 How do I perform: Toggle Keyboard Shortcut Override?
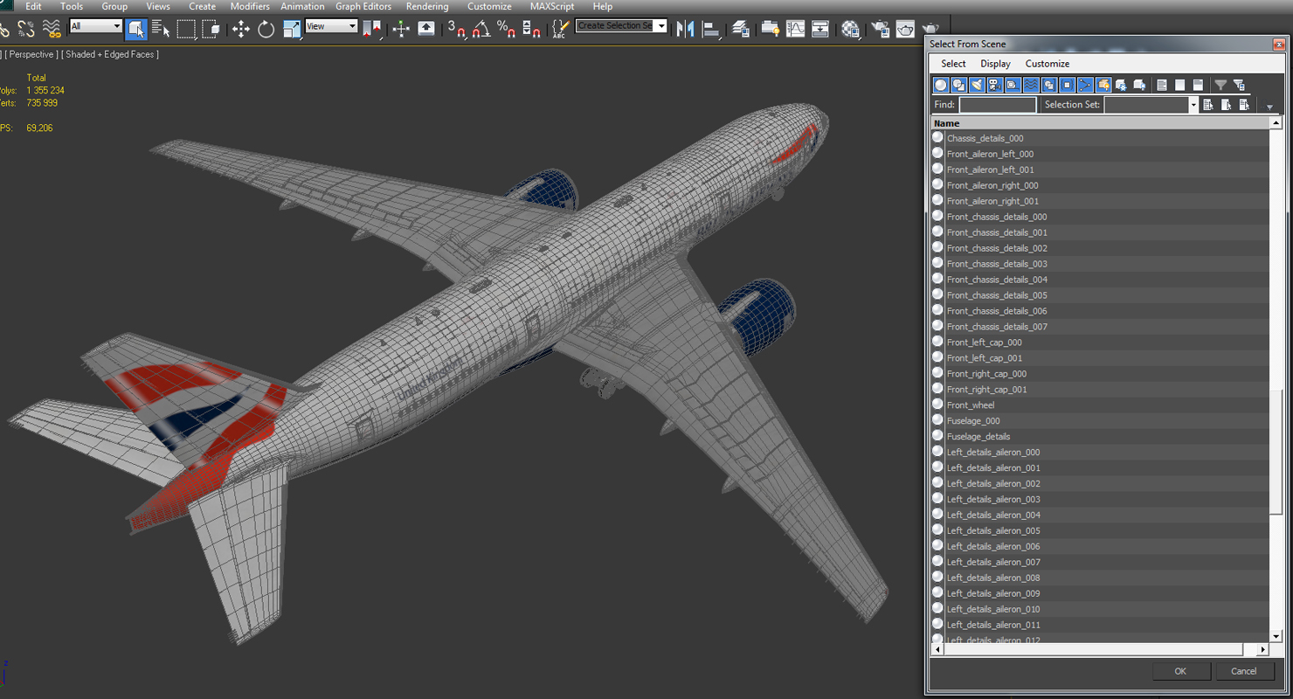tap(426, 29)
